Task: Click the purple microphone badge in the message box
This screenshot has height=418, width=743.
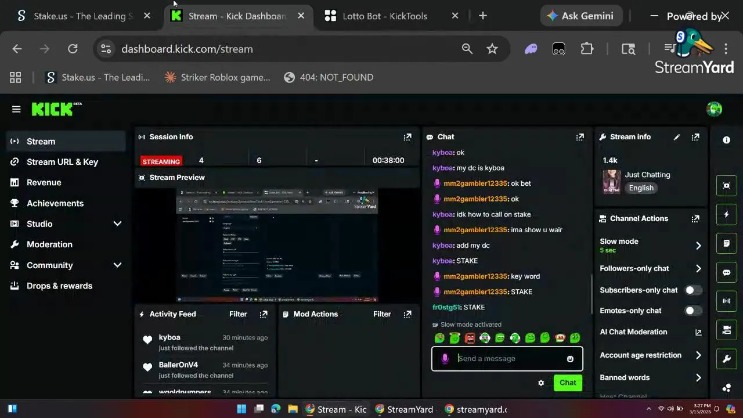Action: tap(445, 359)
